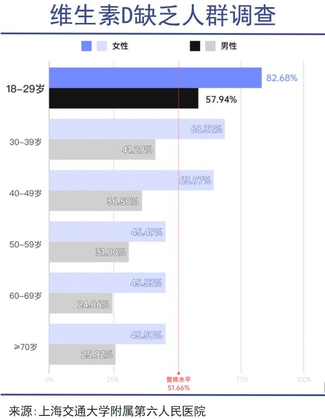
Task: Click the solid blue female legend swatch
Action: click(86, 46)
